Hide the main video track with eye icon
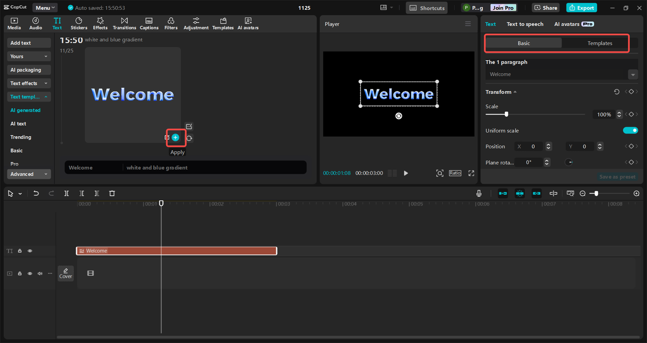The height and width of the screenshot is (343, 647). click(x=30, y=273)
